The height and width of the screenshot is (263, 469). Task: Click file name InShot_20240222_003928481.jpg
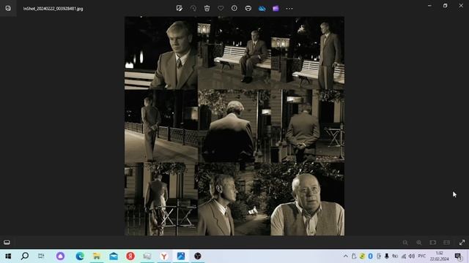click(x=53, y=9)
